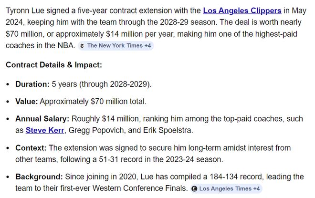Image resolution: width=315 pixels, height=198 pixels.
Task: Click the bullet point before Duration
Action: [x=8, y=84]
